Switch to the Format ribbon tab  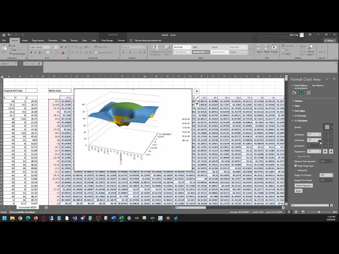tap(121, 40)
